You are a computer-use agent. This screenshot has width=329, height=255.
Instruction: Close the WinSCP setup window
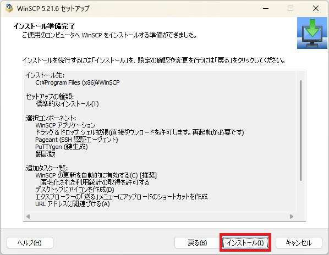(x=316, y=8)
